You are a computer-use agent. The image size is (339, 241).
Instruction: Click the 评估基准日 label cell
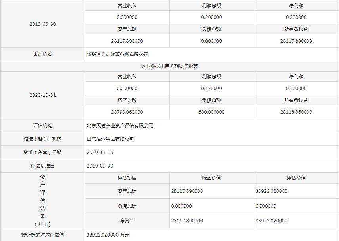(42, 166)
